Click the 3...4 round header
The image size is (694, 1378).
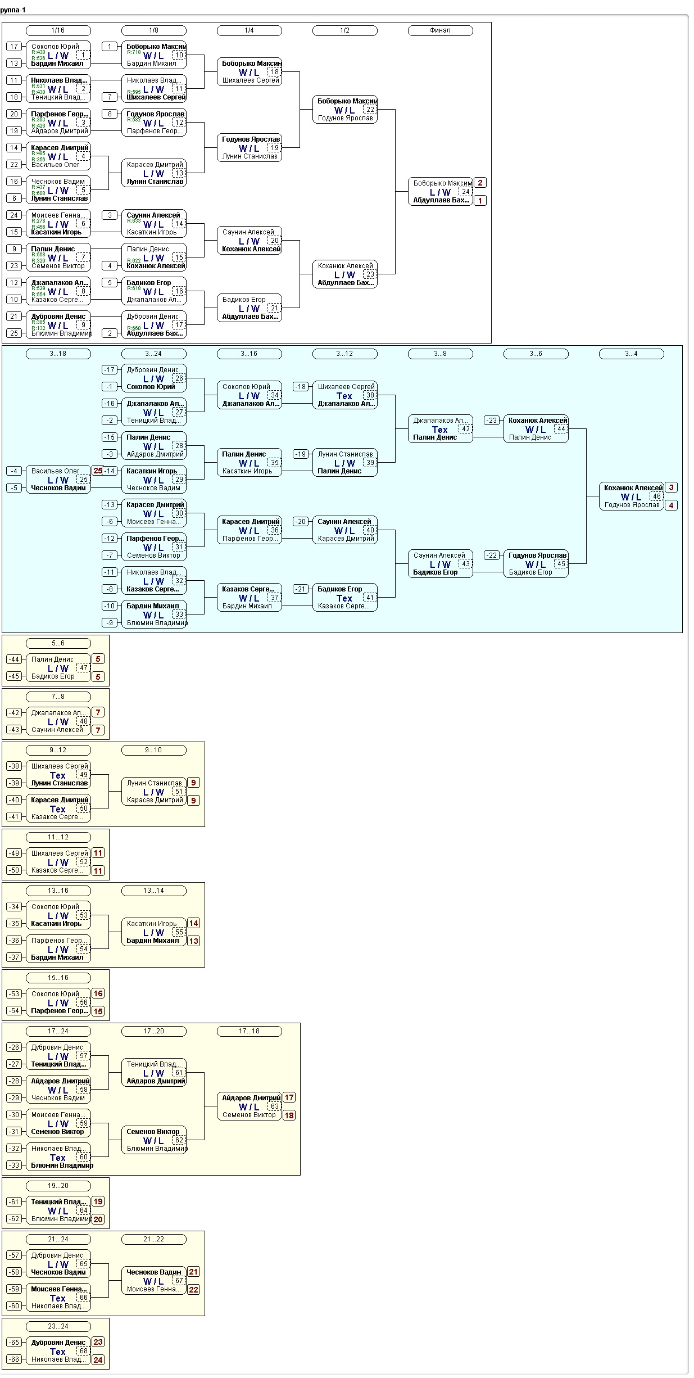(x=631, y=354)
